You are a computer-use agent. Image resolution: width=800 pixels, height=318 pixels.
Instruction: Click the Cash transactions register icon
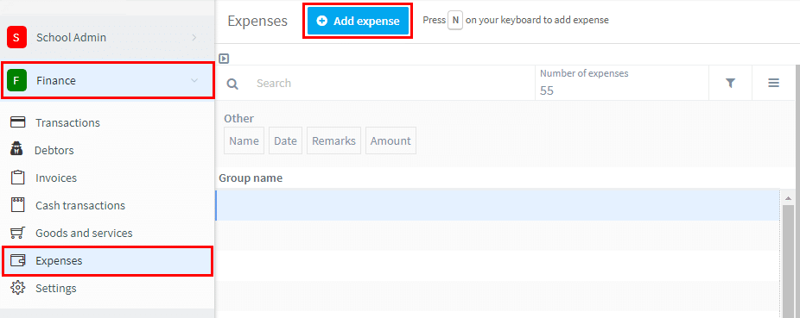[18, 205]
